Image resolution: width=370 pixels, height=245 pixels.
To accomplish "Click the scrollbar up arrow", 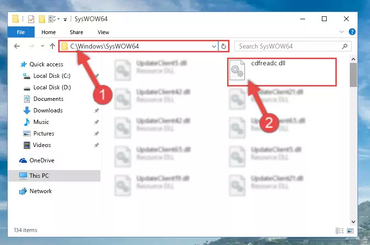I will pyautogui.click(x=353, y=60).
